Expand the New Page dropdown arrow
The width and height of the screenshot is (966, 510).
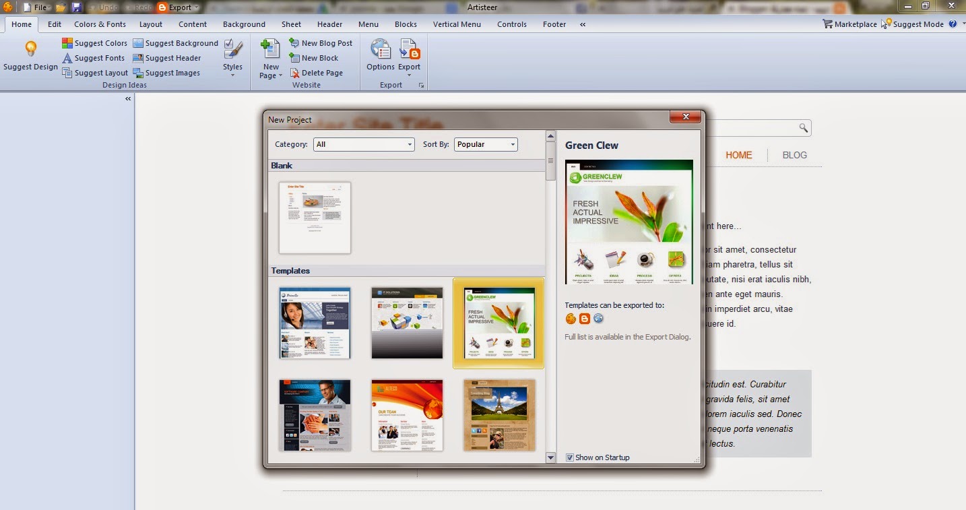(281, 76)
